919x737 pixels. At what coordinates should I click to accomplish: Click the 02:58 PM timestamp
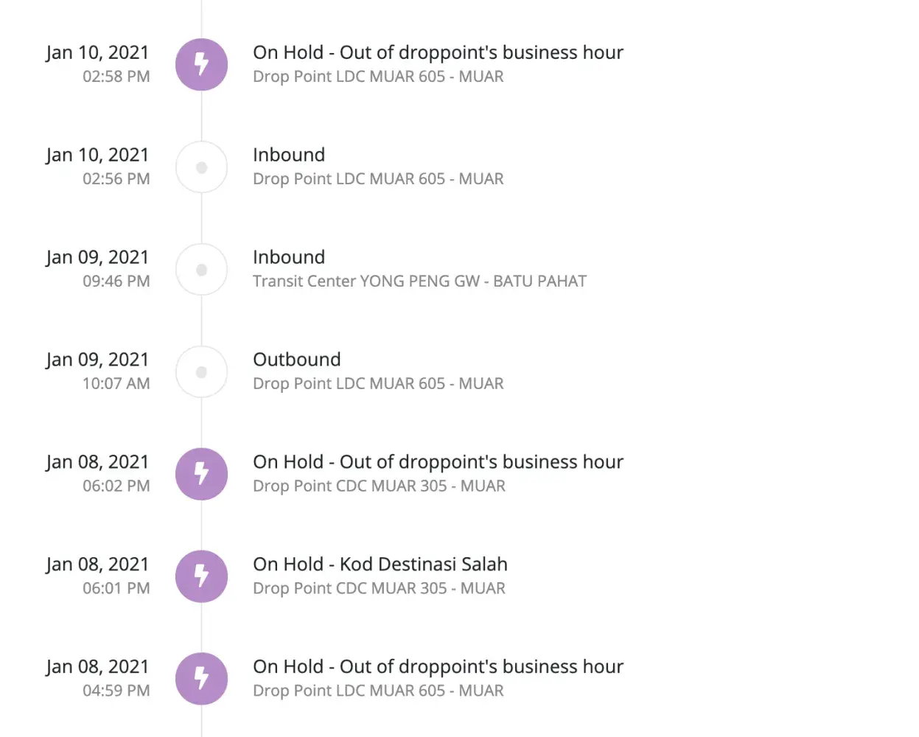click(116, 77)
